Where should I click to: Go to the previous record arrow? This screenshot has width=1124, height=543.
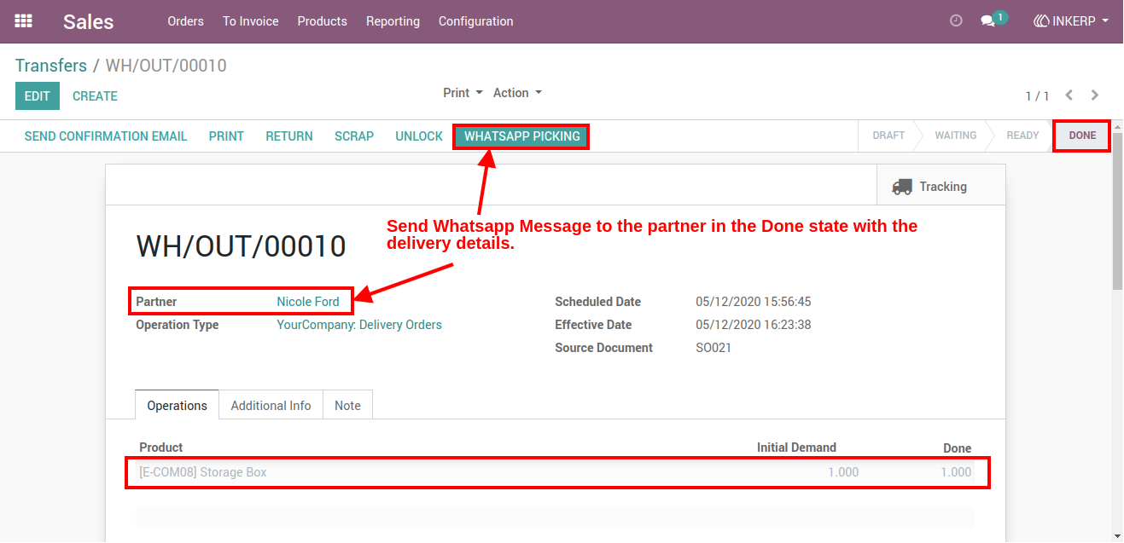tap(1069, 95)
